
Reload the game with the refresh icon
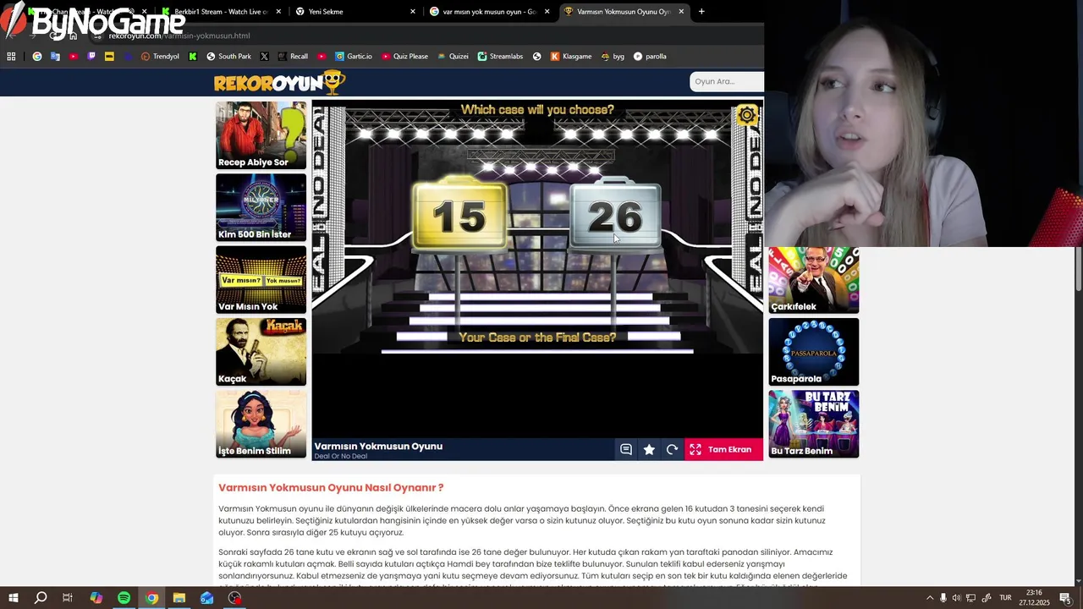pyautogui.click(x=672, y=450)
